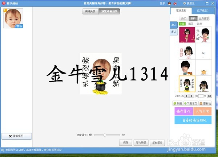Click the GO page jump button

pyautogui.click(x=209, y=96)
